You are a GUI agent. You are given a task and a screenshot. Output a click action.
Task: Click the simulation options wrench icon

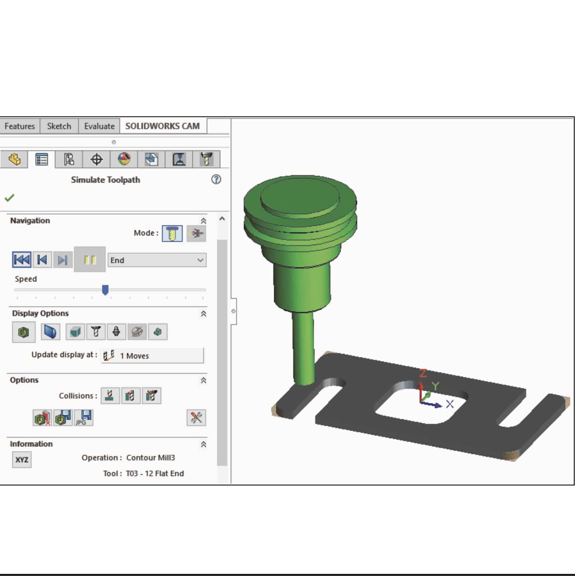[x=196, y=417]
